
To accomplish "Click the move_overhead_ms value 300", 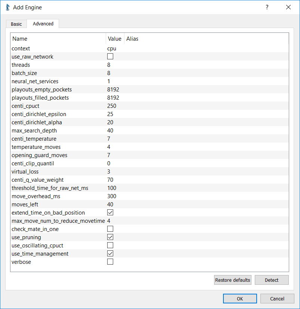I will [x=112, y=196].
